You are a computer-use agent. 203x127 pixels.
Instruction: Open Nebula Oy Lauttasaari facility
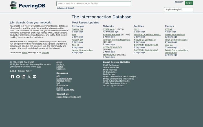[x=145, y=40]
